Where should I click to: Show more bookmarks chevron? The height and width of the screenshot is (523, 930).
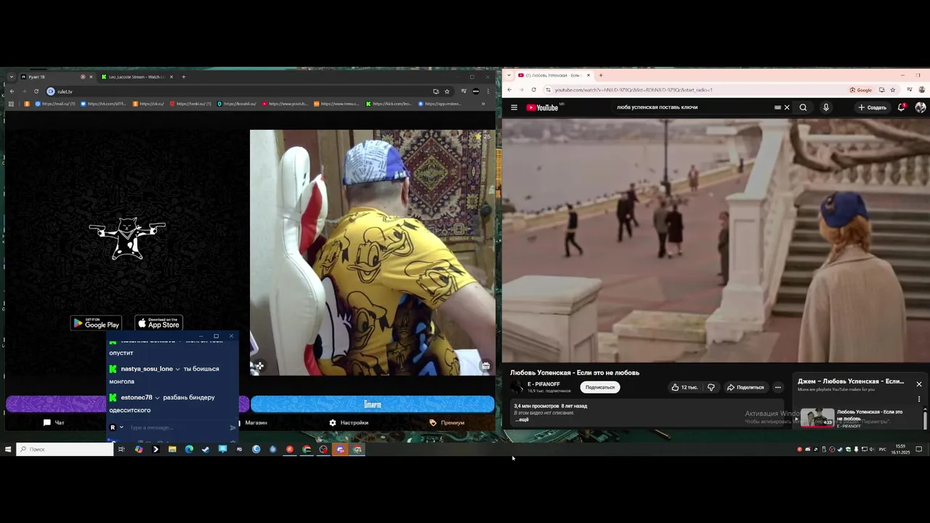(x=483, y=104)
